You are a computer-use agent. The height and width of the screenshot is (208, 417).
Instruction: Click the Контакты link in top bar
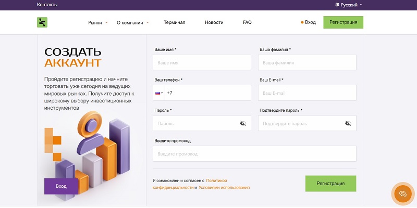click(x=47, y=5)
